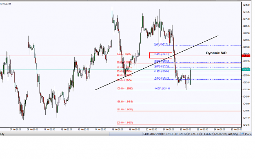Click the 13 Jun 22:00 time axis label
The width and height of the screenshot is (255, 159).
83,129
